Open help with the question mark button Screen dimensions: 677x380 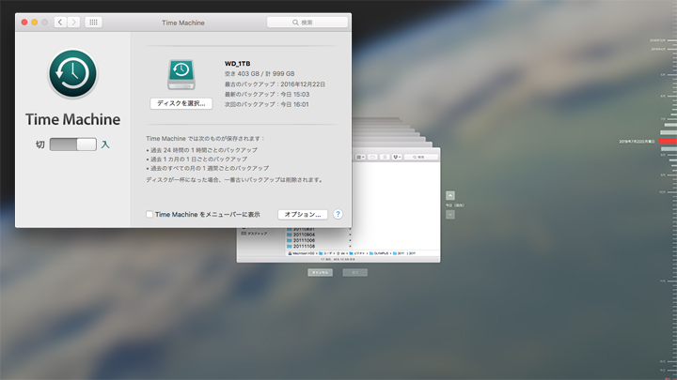338,214
